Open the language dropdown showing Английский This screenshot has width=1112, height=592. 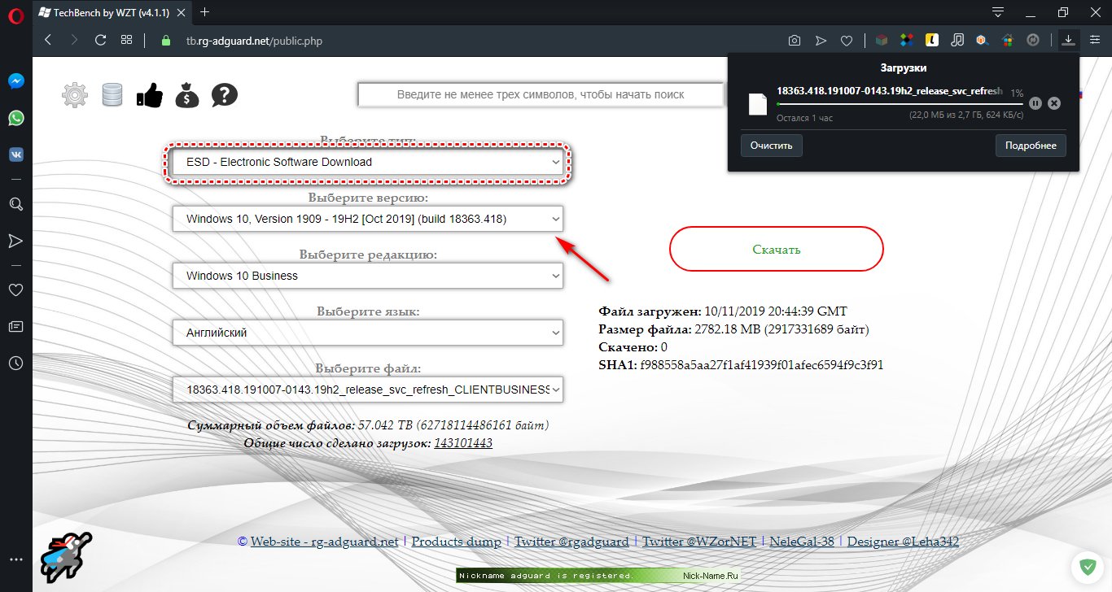[x=367, y=333]
